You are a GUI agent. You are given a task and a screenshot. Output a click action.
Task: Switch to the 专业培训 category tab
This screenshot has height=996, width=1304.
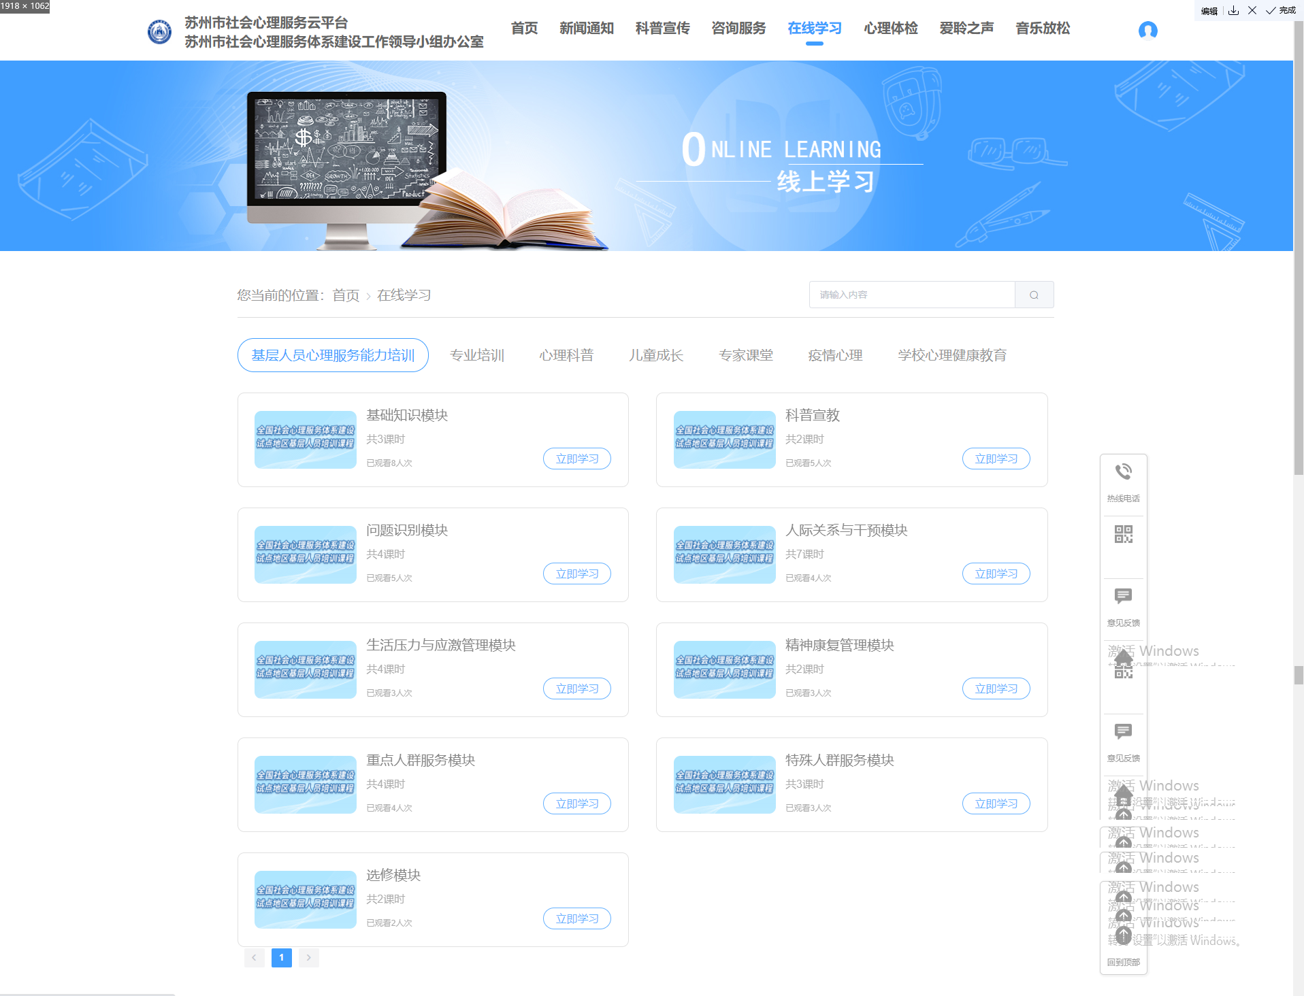(476, 355)
